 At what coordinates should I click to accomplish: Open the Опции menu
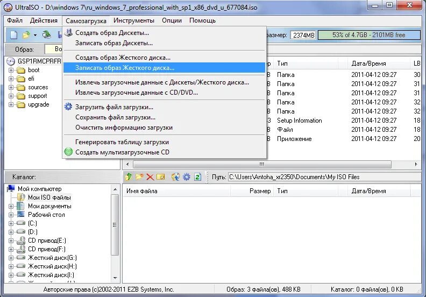coord(172,20)
